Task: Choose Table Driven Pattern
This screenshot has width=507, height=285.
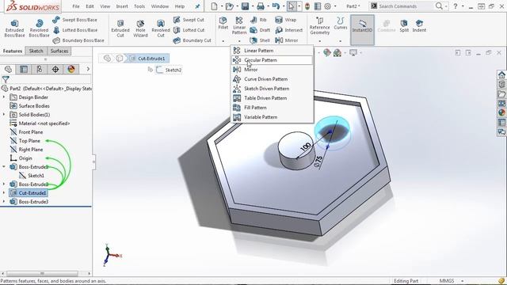Action: 272,98
